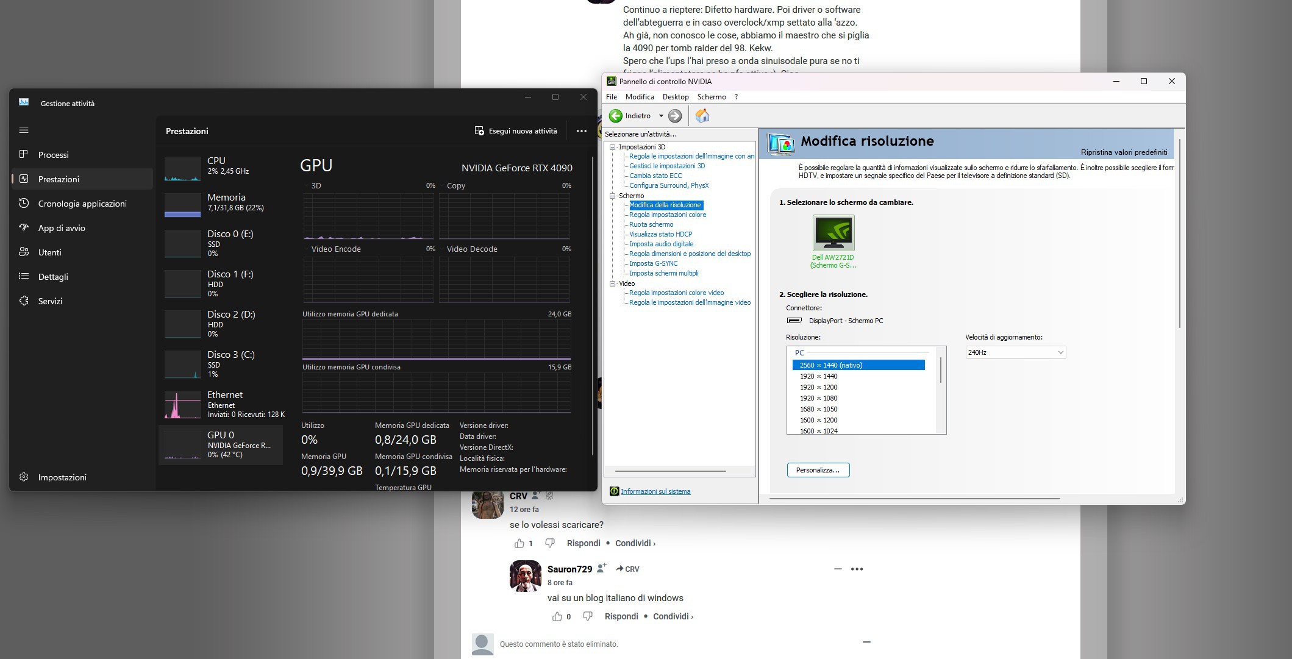Open Dettagli section in Task Manager
Image resolution: width=1292 pixels, height=659 pixels.
coord(82,277)
